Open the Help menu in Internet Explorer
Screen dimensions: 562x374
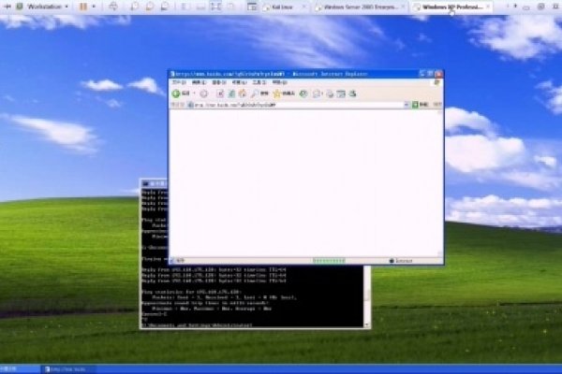(279, 82)
